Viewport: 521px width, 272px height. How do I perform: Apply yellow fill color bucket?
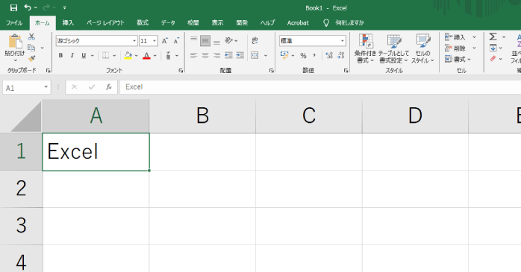pos(128,55)
